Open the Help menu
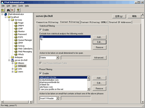This screenshot has width=145, height=108. click(x=27, y=6)
